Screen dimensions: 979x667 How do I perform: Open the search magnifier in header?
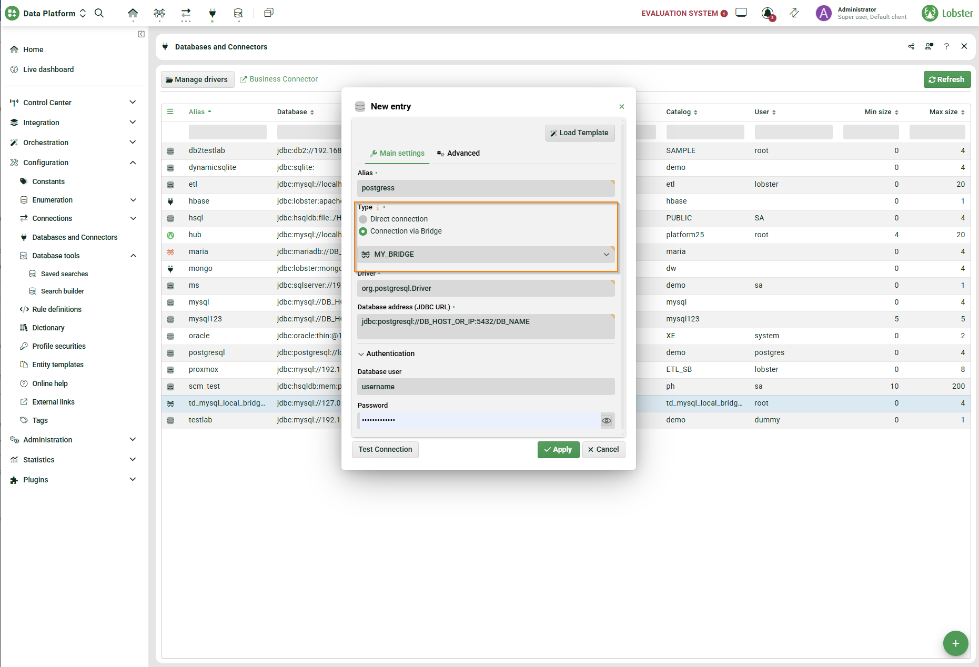click(99, 13)
